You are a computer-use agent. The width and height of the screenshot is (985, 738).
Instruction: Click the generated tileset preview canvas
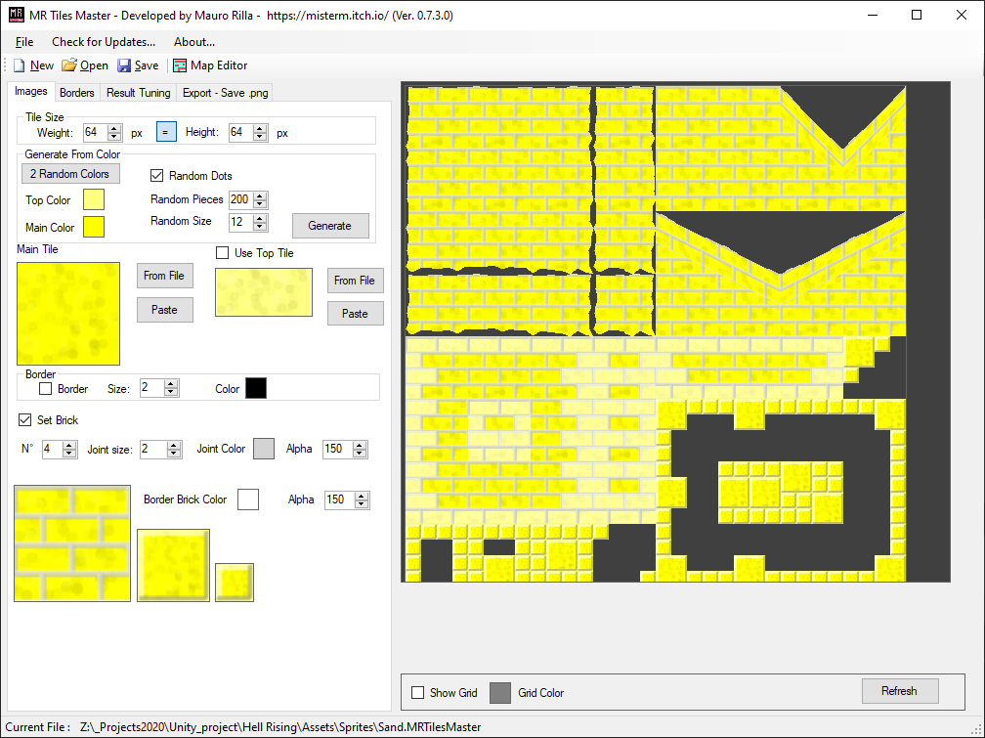(675, 331)
